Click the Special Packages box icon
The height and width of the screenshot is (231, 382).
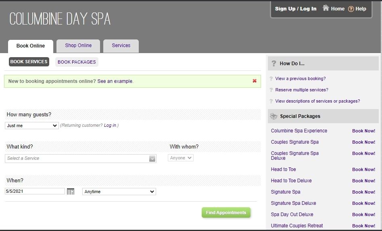(273, 116)
